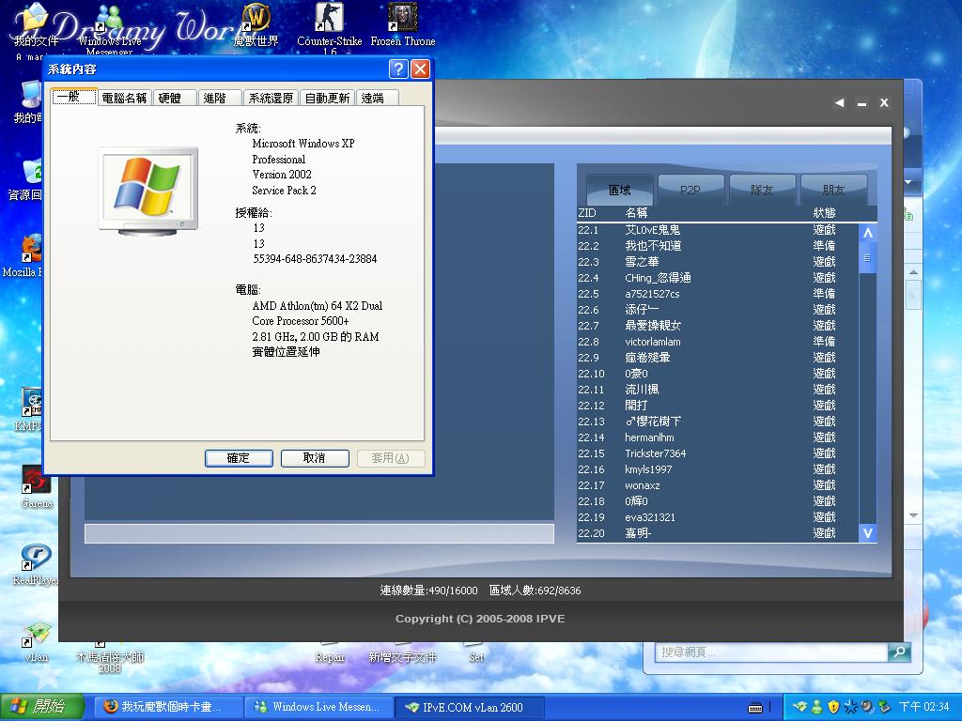The image size is (962, 721).
Task: Switch to the 硬體 tab in System Properties
Action: pos(170,98)
